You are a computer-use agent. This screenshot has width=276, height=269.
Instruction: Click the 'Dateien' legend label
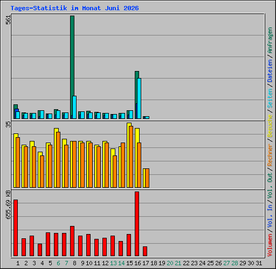point(270,71)
